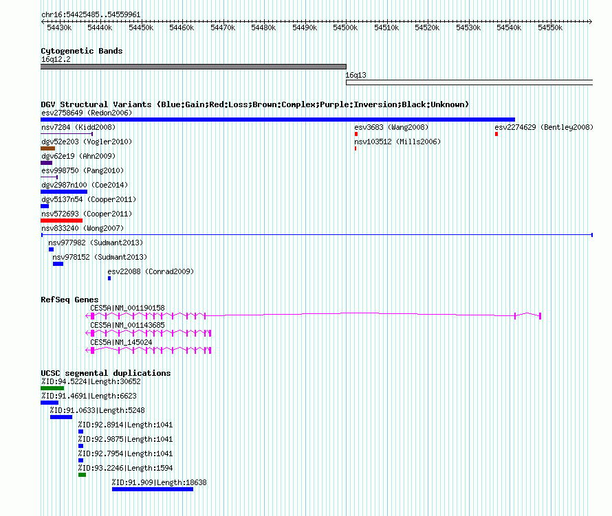Click the nsv572693 (Cooper2011) red loss bar
612x516 pixels.
[x=62, y=221]
